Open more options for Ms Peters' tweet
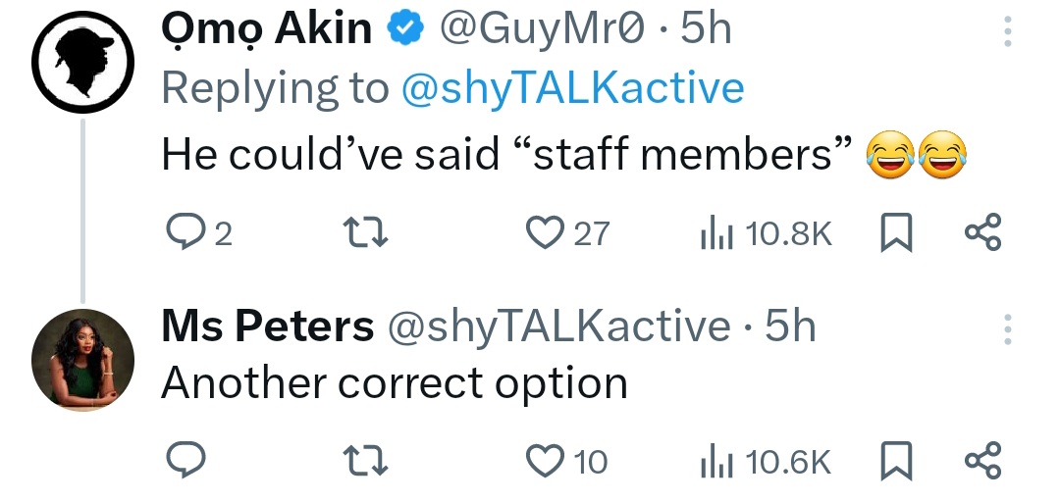The image size is (1060, 502). point(1006,330)
